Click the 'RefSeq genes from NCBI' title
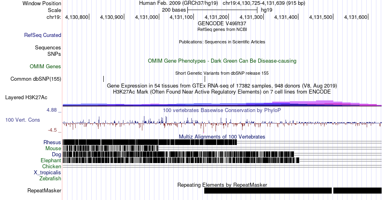This screenshot has width=382, height=200. (x=222, y=29)
